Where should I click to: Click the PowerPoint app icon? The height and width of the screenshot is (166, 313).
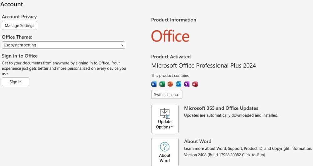coord(170,84)
